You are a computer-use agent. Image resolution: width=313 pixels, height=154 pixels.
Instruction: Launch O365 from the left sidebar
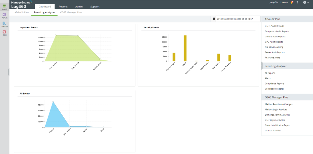pos(5,32)
